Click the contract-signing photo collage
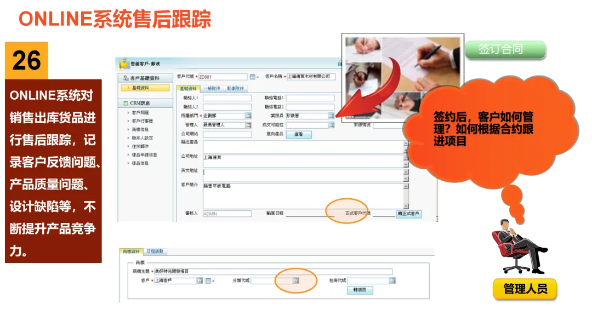The height and width of the screenshot is (333, 592). (403, 77)
